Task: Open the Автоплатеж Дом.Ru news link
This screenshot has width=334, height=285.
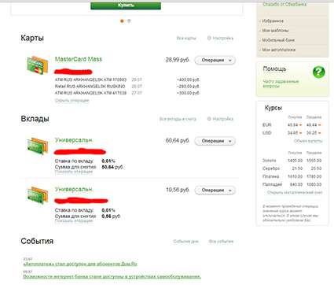Action: pyautogui.click(x=80, y=264)
